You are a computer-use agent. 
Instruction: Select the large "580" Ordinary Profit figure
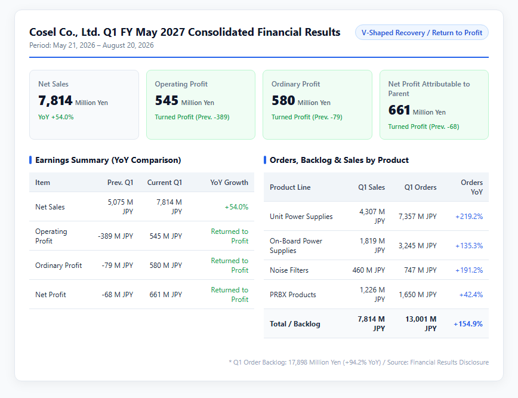pyautogui.click(x=283, y=100)
